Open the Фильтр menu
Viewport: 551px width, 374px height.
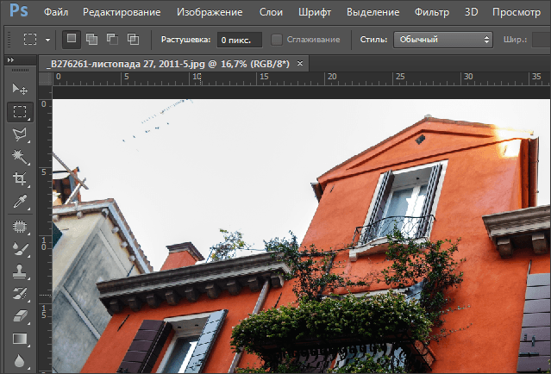[x=431, y=14]
